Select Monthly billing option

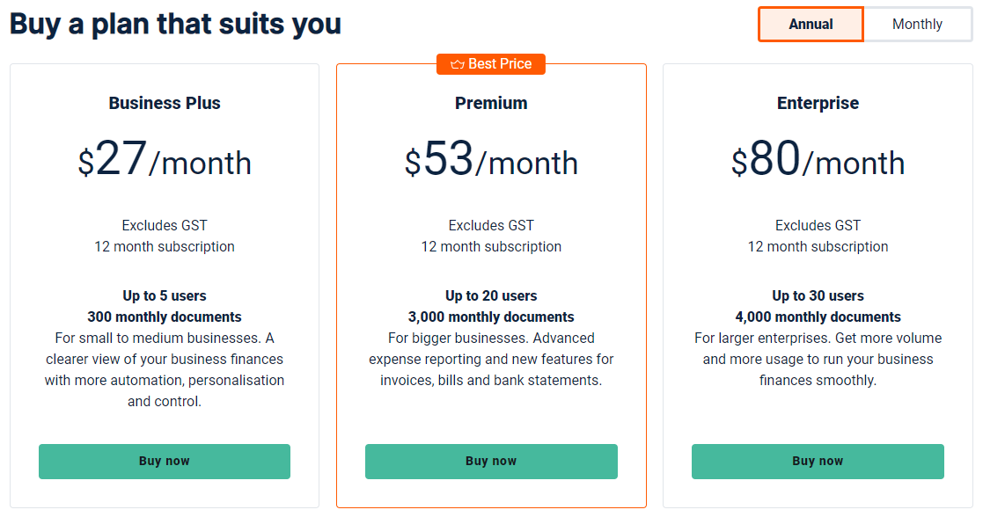917,25
